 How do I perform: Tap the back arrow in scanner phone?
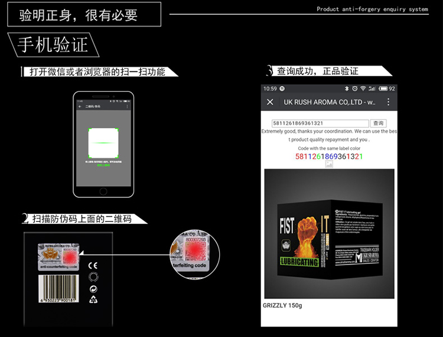click(80, 107)
